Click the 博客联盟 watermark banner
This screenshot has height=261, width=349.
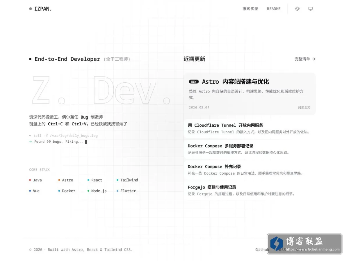click(305, 244)
